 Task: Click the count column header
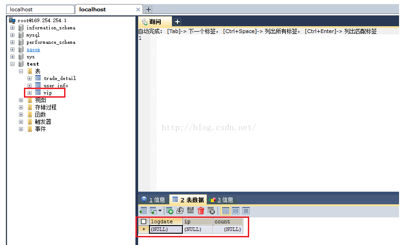[x=228, y=221]
